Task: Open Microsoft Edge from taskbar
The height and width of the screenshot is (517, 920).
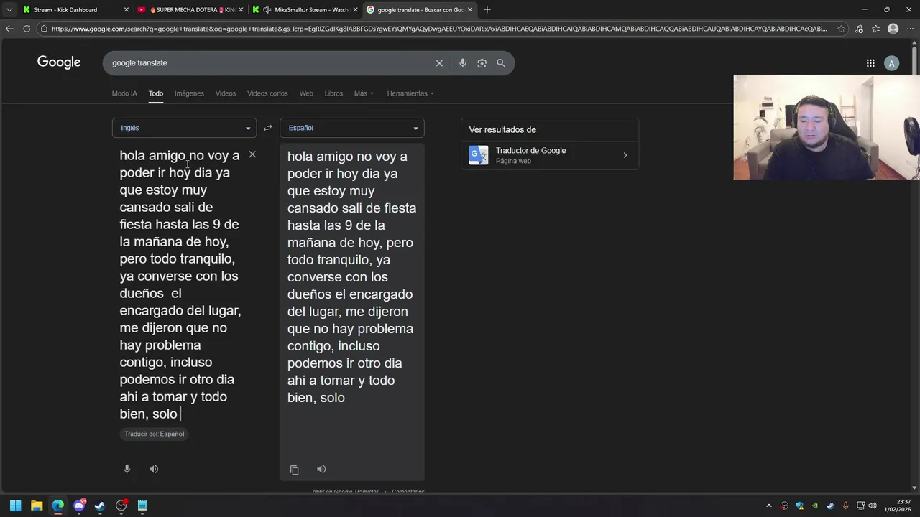Action: pyautogui.click(x=57, y=506)
